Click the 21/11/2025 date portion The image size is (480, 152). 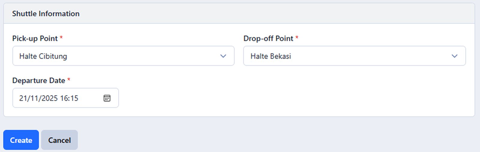point(38,98)
